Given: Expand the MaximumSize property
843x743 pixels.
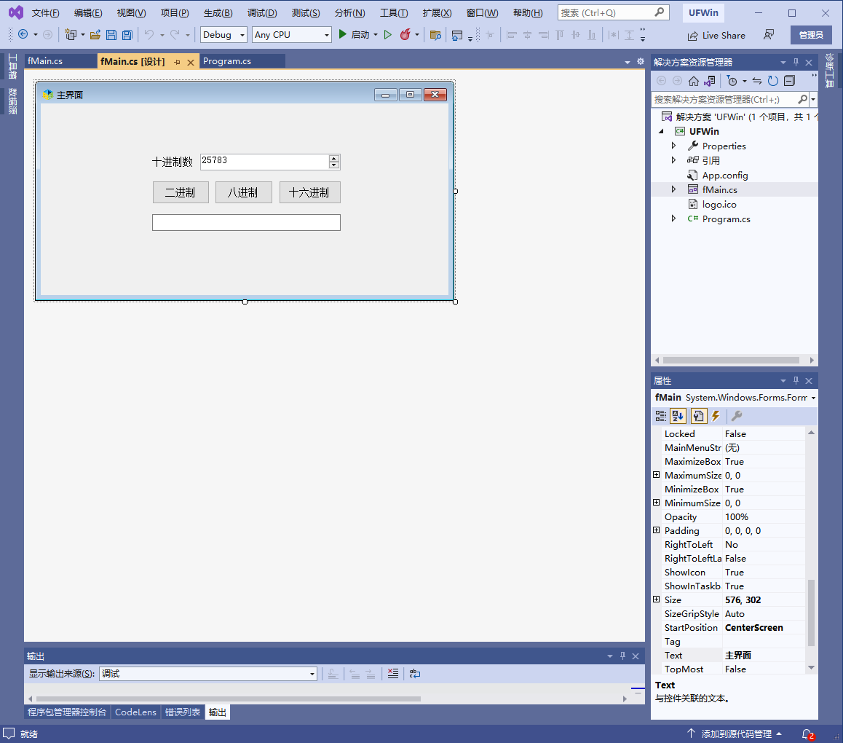Looking at the screenshot, I should pos(657,474).
